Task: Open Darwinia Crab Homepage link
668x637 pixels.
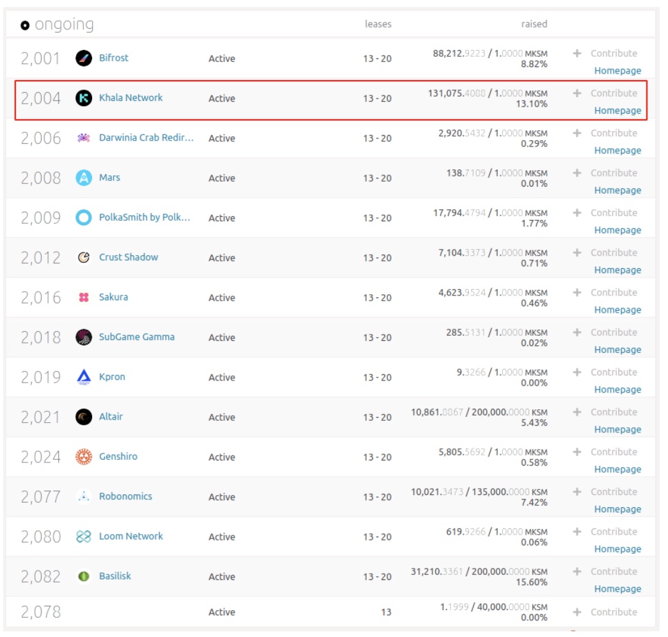Action: [617, 150]
